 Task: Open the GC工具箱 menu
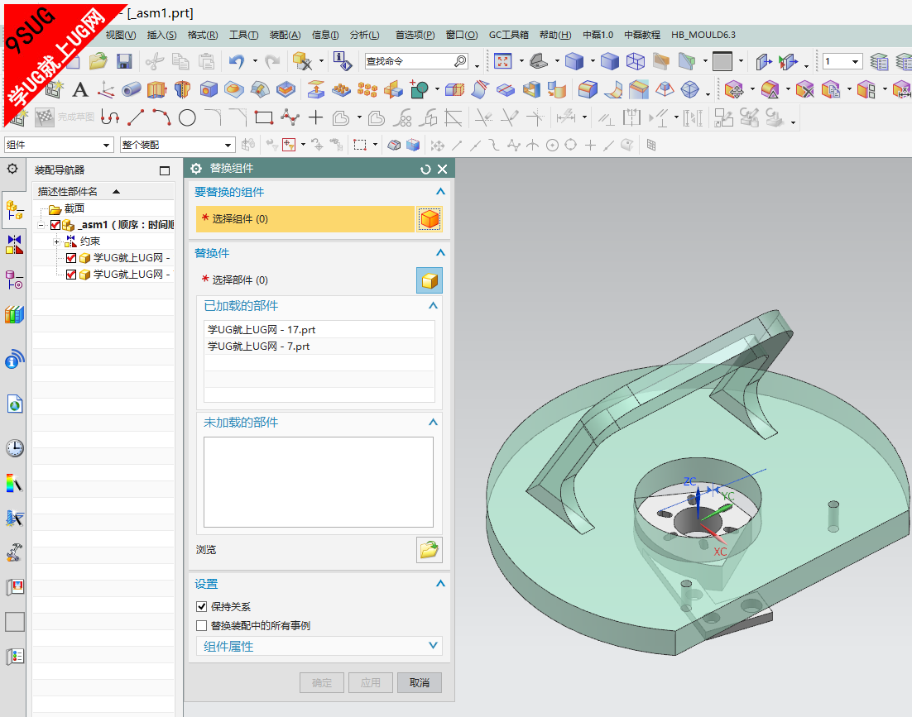509,35
